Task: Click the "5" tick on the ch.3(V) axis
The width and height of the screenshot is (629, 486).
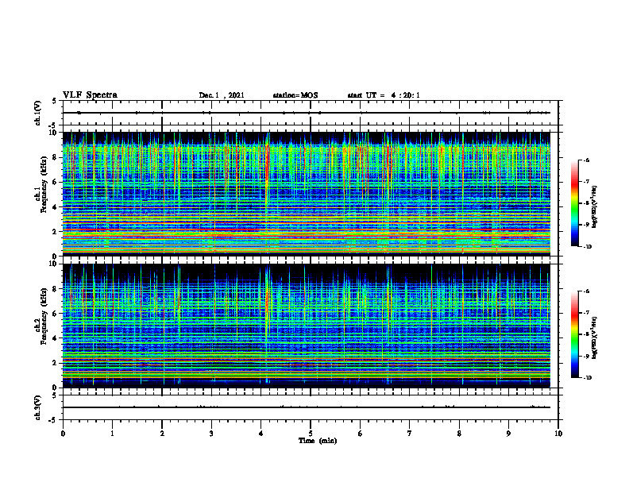Action: coord(55,395)
